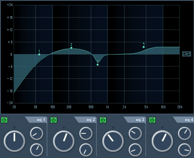The height and width of the screenshot is (158, 194).
Task: Click the large eq 4 gain knob
Action: [x=162, y=141]
